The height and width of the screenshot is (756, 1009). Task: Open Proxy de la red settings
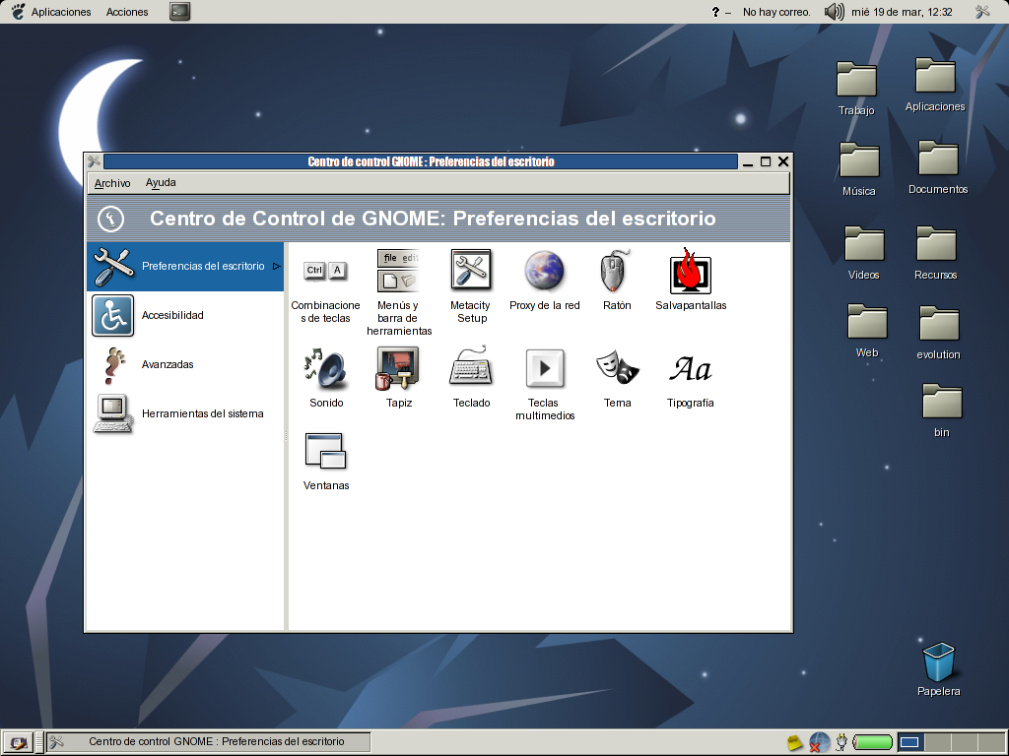pos(544,271)
